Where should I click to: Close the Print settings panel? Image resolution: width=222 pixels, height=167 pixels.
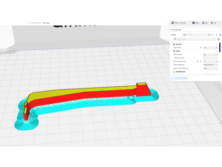click(x=220, y=30)
